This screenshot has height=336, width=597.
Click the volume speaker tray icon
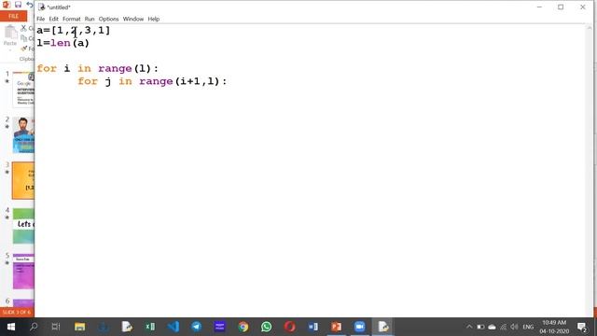click(514, 327)
